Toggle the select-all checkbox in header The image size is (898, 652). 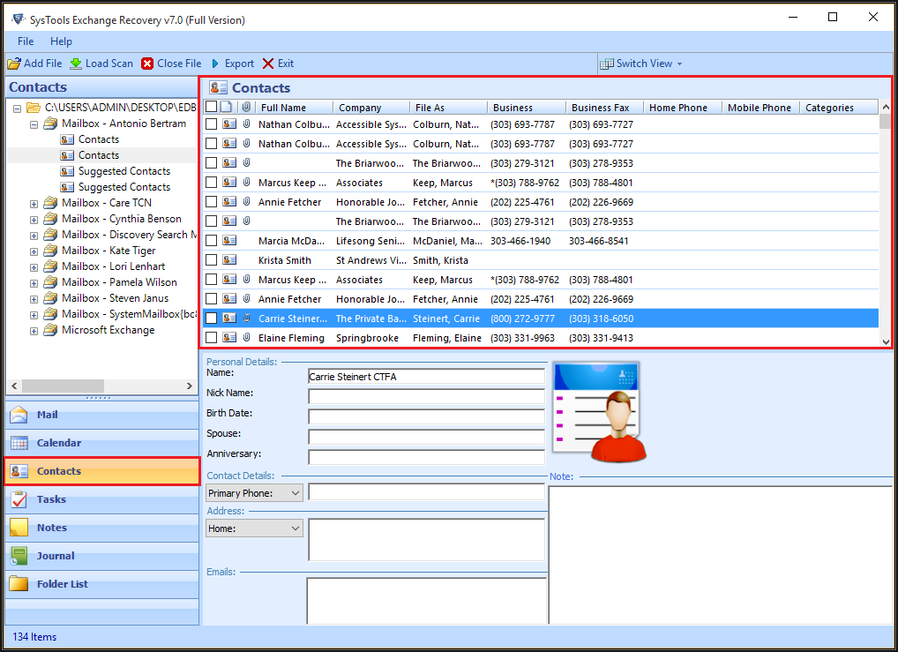[212, 107]
